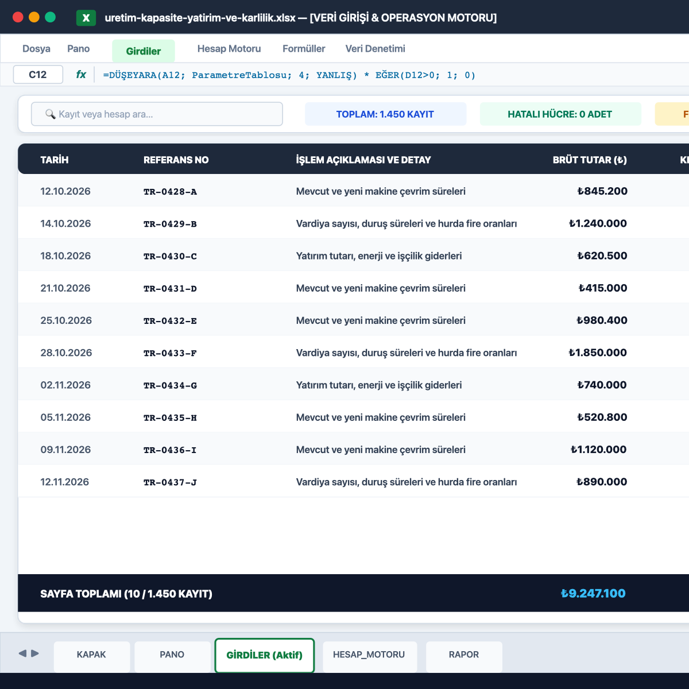Select amount ₺1.240.000

coord(598,223)
